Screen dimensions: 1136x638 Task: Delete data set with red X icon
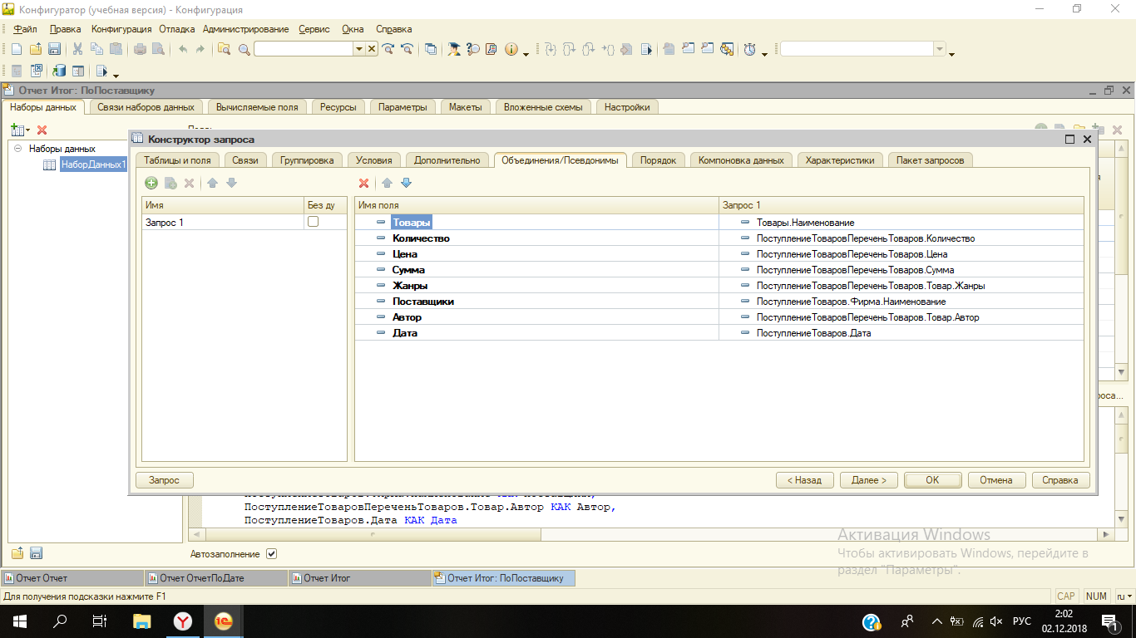(x=42, y=130)
